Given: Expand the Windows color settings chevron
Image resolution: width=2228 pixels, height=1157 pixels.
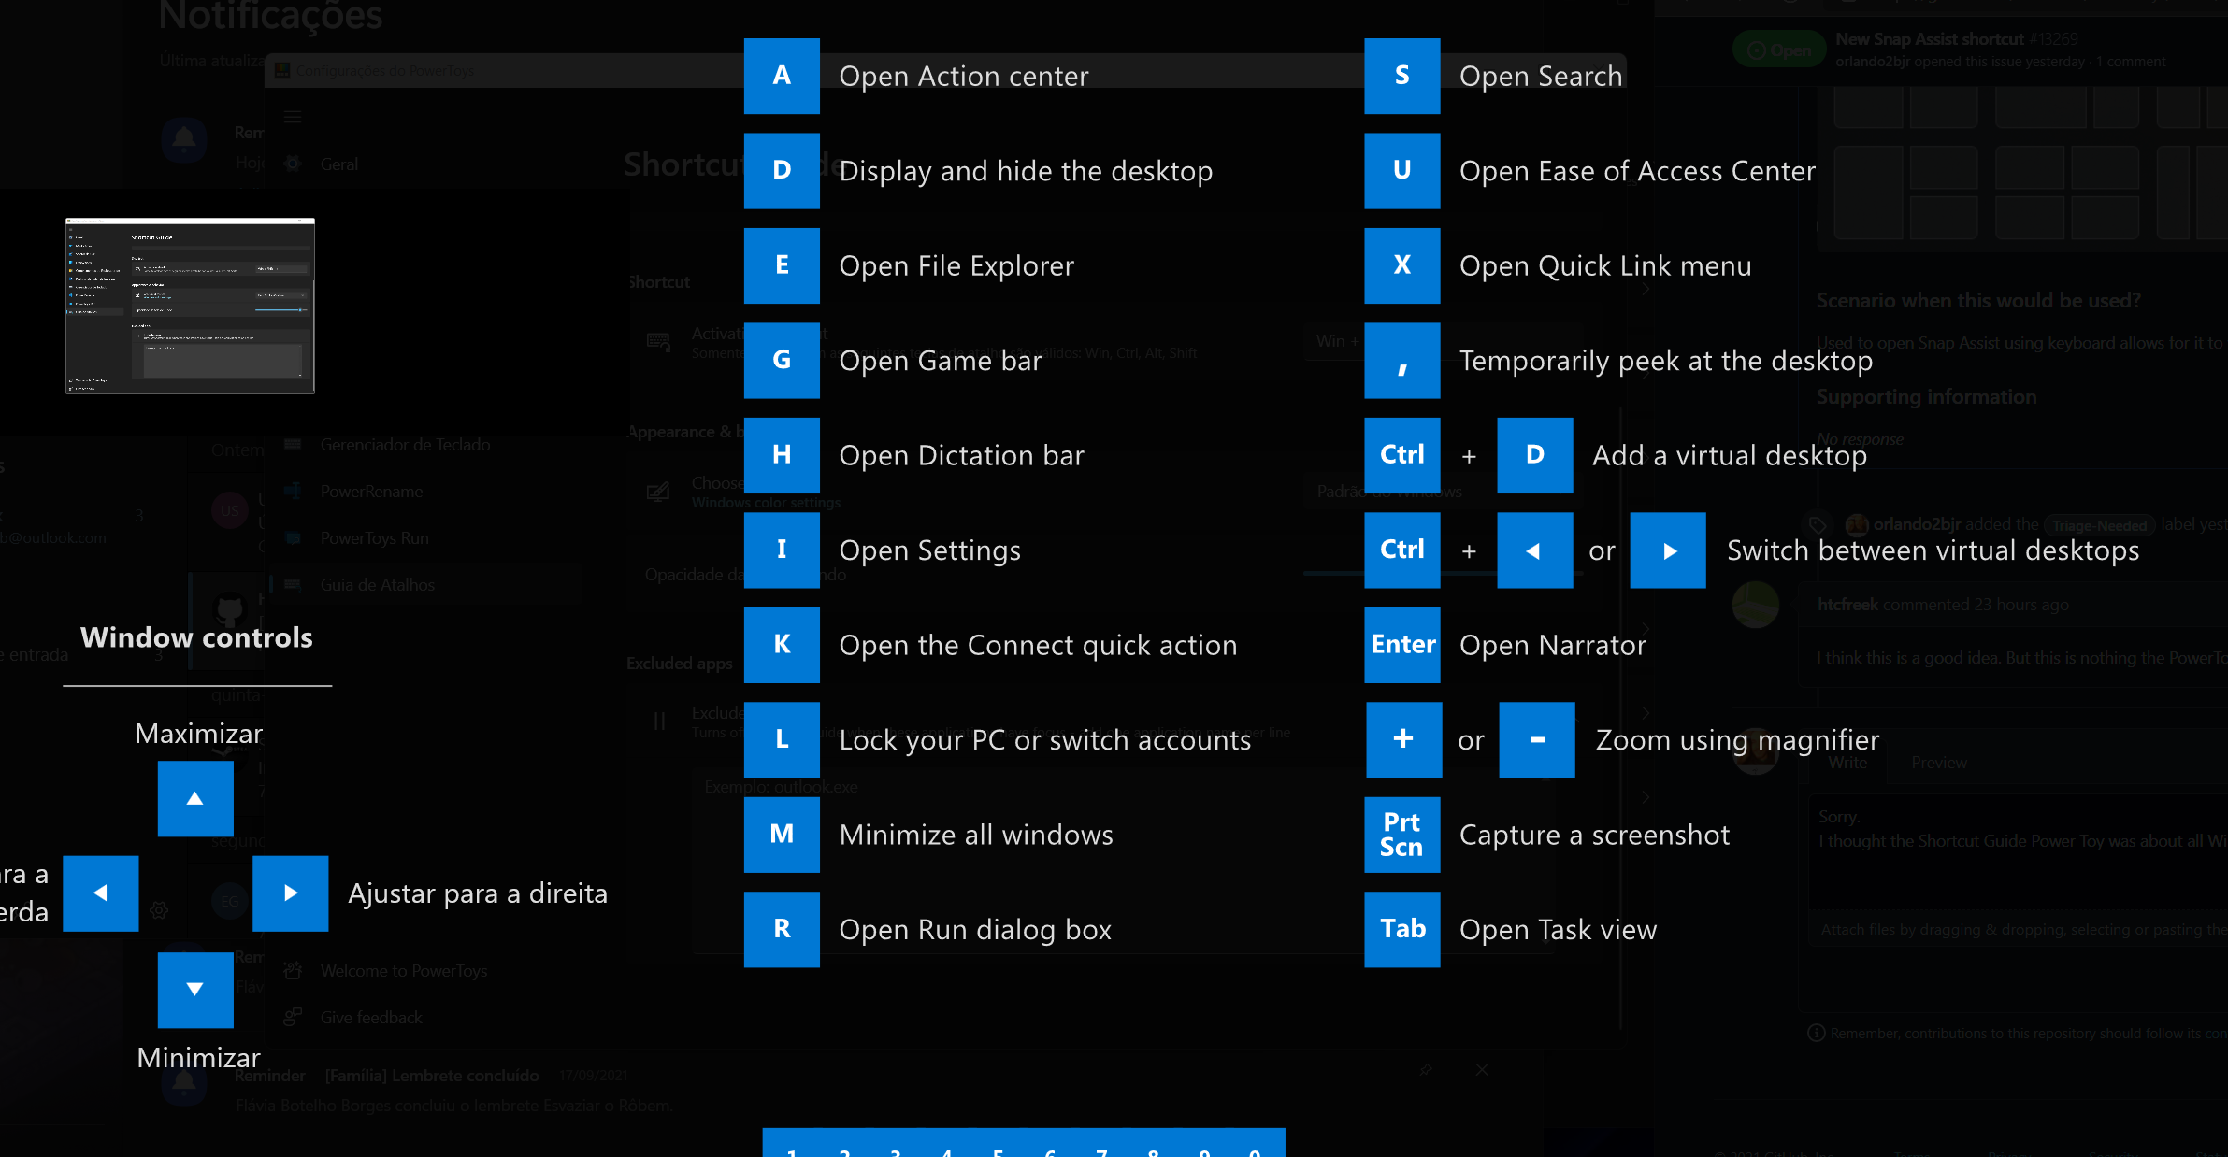Looking at the screenshot, I should click(1645, 493).
